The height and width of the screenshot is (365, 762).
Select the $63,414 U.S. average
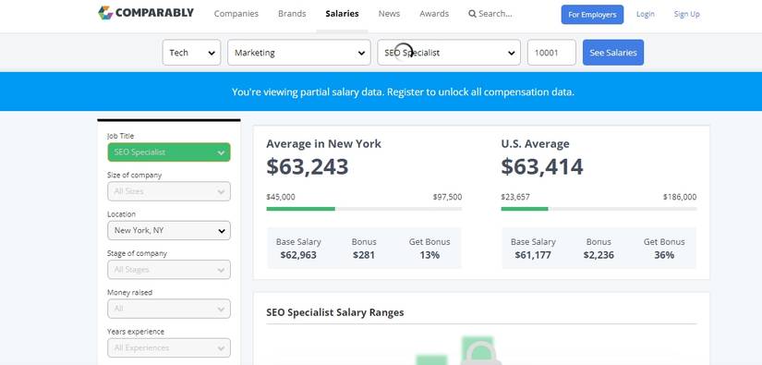click(542, 166)
